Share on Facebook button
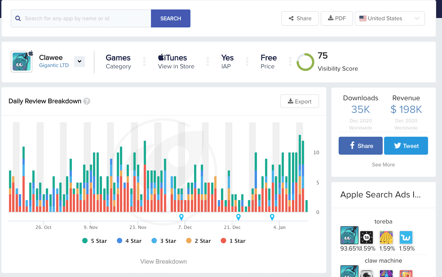 [x=361, y=146]
